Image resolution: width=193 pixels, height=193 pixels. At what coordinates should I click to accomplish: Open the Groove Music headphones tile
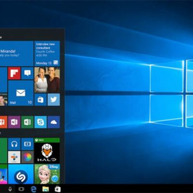click(14, 144)
